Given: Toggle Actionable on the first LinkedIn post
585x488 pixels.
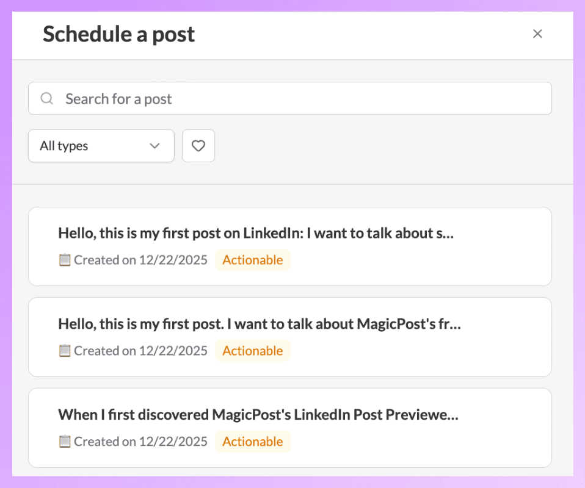Looking at the screenshot, I should tap(252, 259).
